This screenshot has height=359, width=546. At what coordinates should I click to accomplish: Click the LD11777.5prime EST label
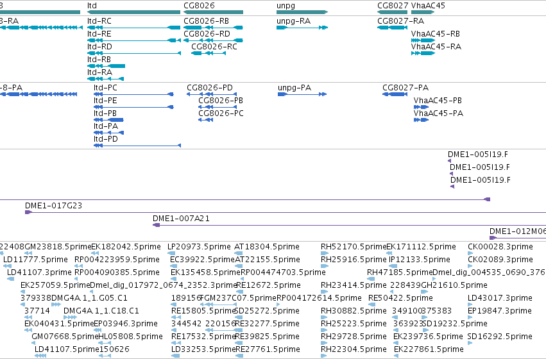pyautogui.click(x=35, y=260)
